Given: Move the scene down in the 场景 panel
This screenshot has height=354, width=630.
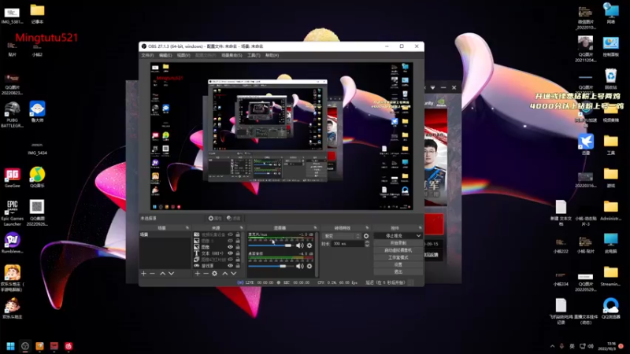Looking at the screenshot, I should (171, 273).
